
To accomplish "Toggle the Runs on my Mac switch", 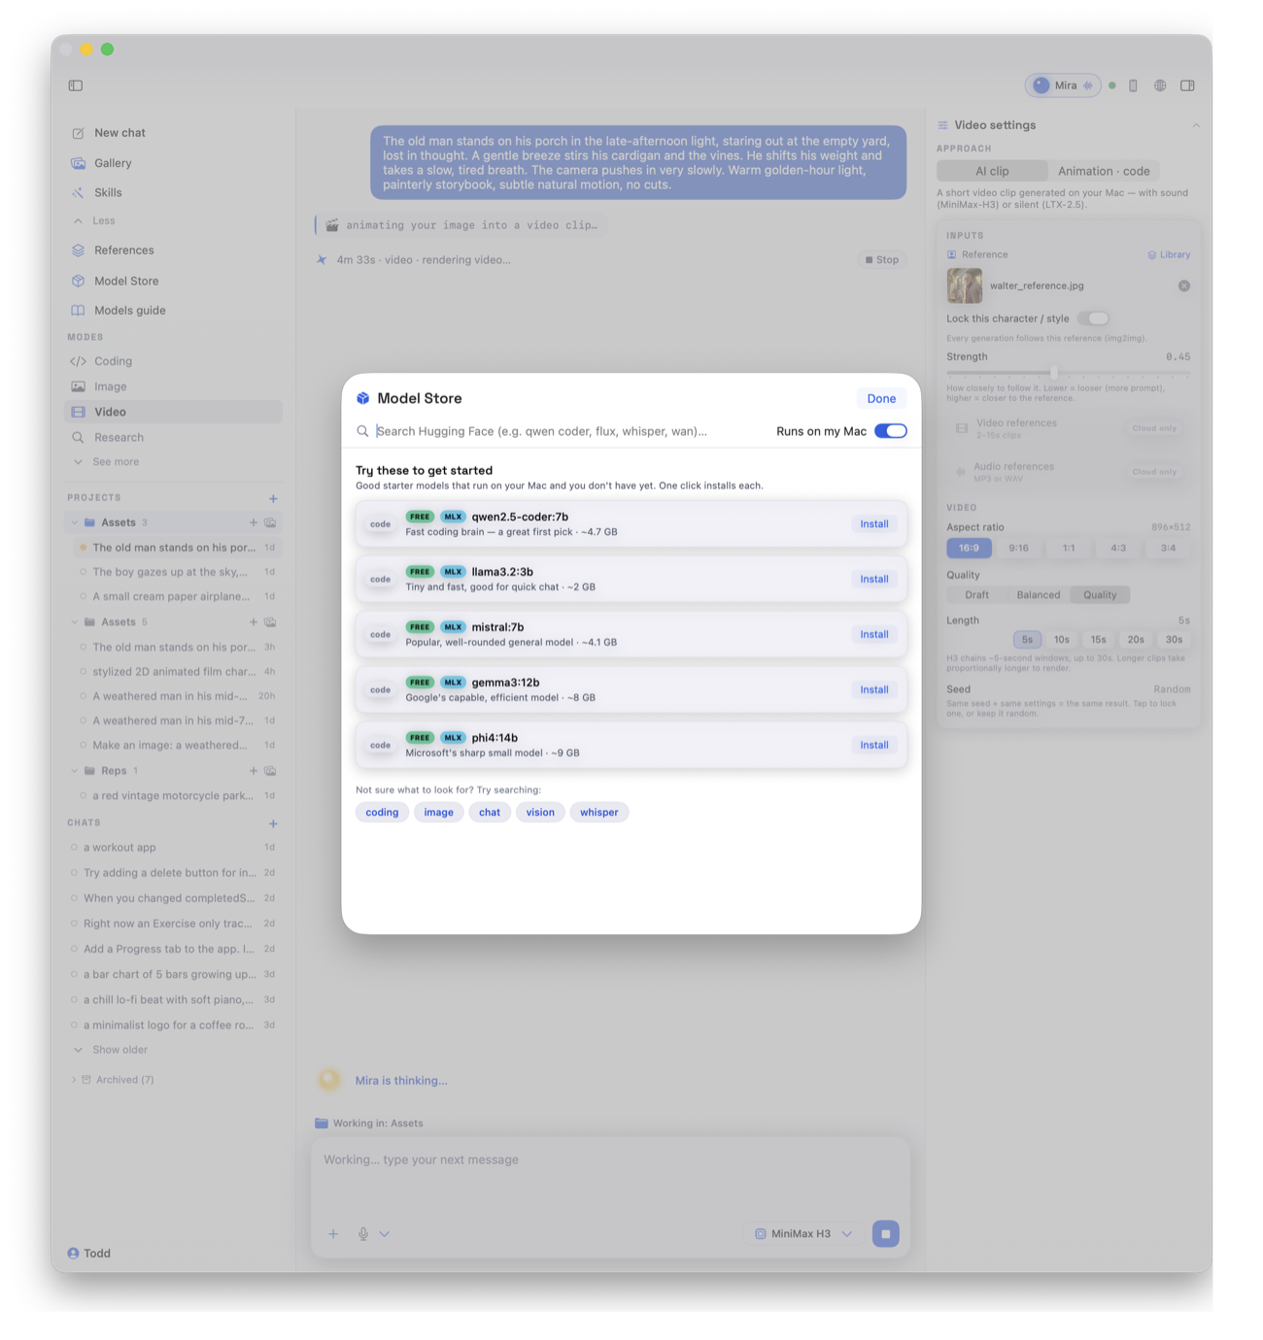I will pos(890,431).
